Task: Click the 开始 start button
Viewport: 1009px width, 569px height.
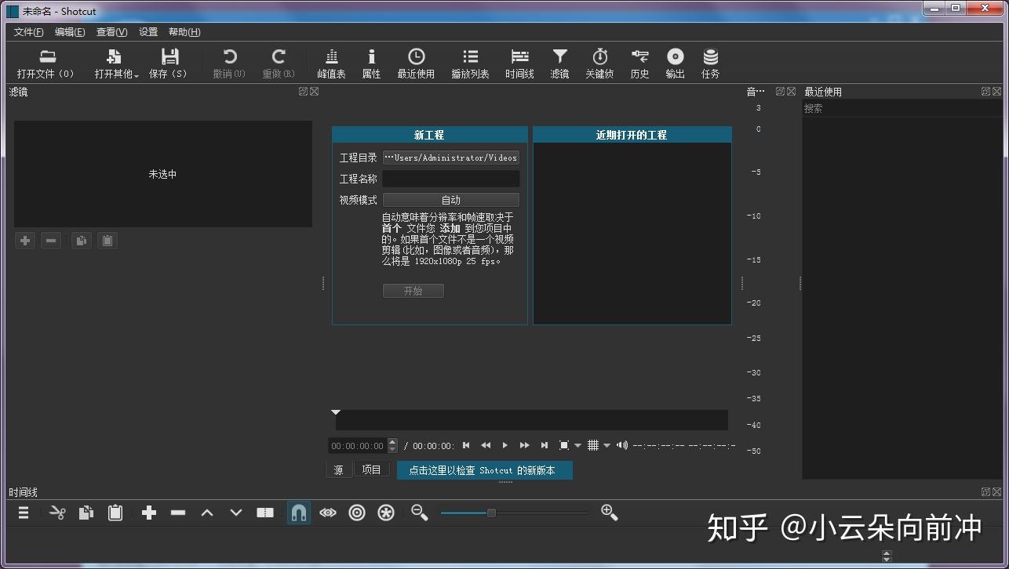Action: 413,291
